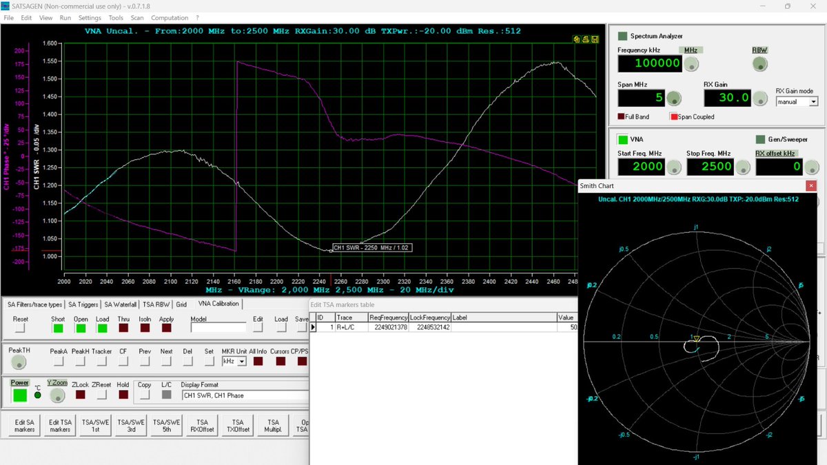The width and height of the screenshot is (827, 465).
Task: Open the MKR Unit kHz dropdown
Action: point(242,361)
